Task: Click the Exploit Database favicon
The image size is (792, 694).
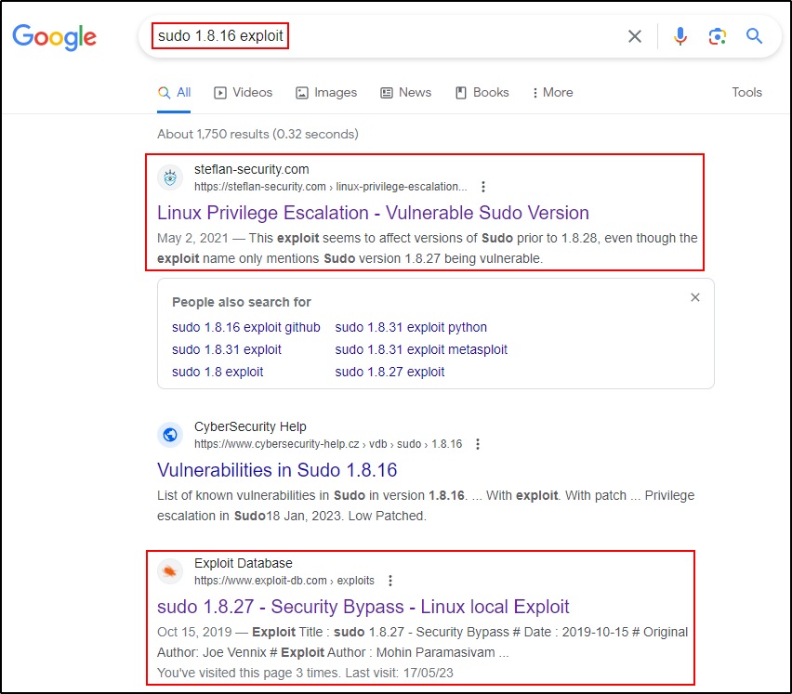Action: pyautogui.click(x=170, y=571)
